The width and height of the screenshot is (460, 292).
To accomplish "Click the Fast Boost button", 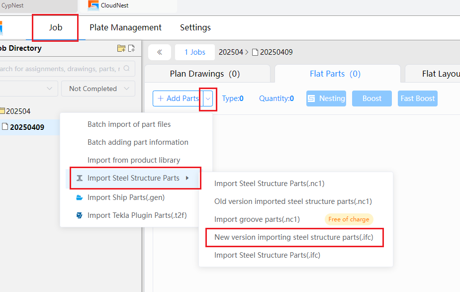I will coord(417,98).
